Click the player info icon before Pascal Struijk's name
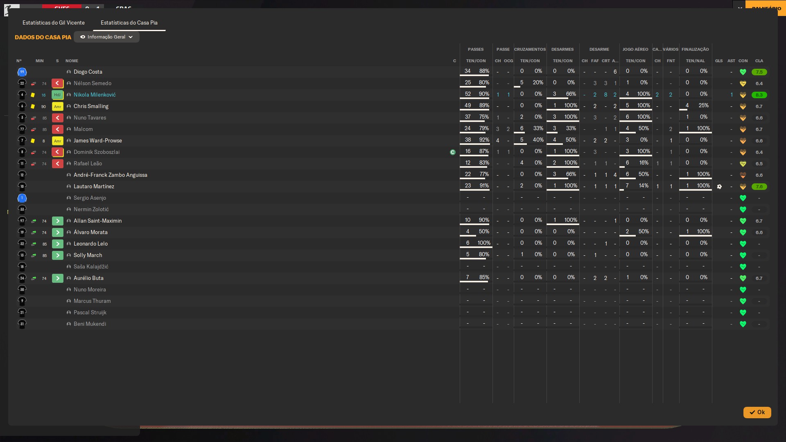The height and width of the screenshot is (442, 786). 69,313
